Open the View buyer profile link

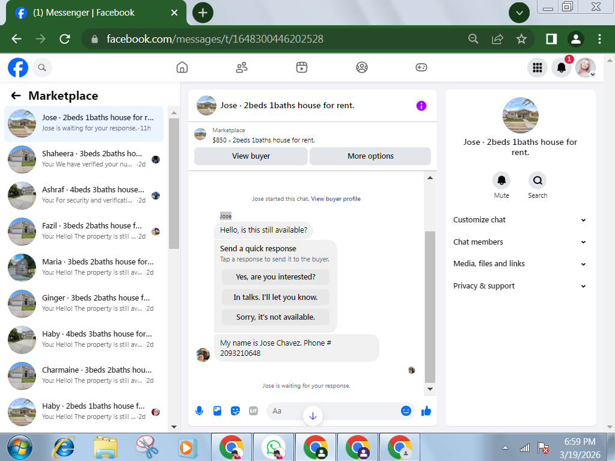[x=335, y=199]
